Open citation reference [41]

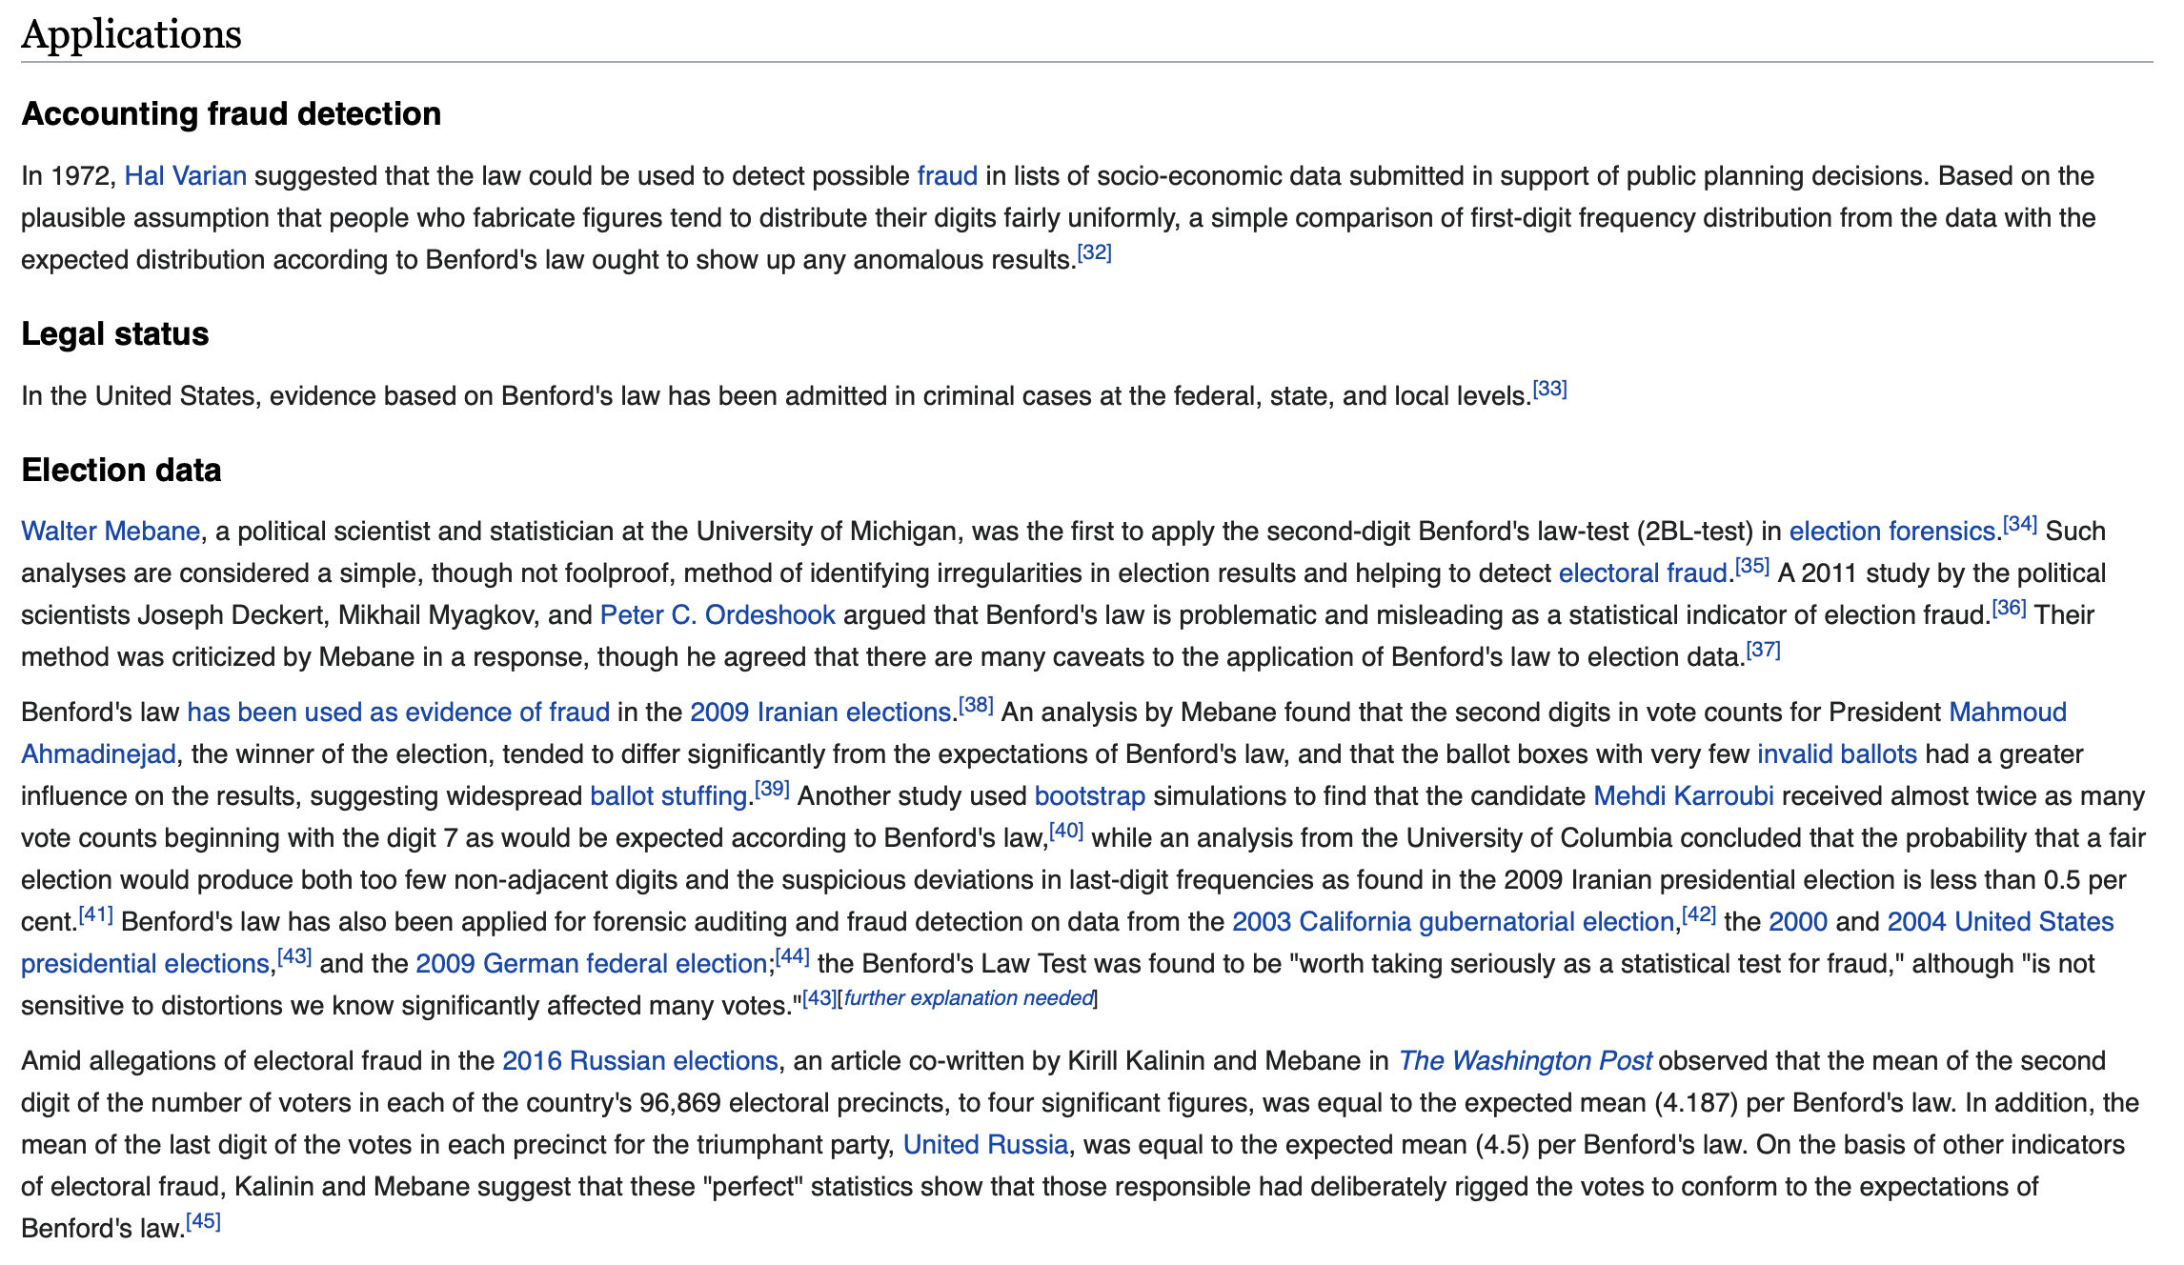coord(96,914)
